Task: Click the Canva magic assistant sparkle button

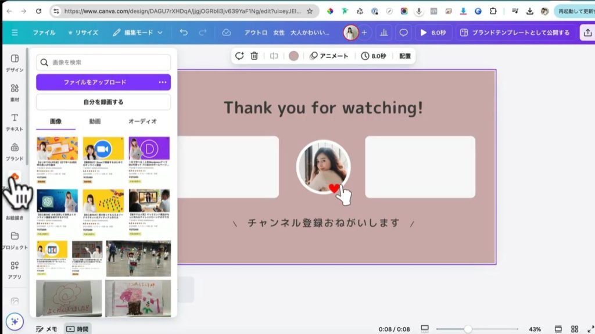Action: pyautogui.click(x=15, y=321)
